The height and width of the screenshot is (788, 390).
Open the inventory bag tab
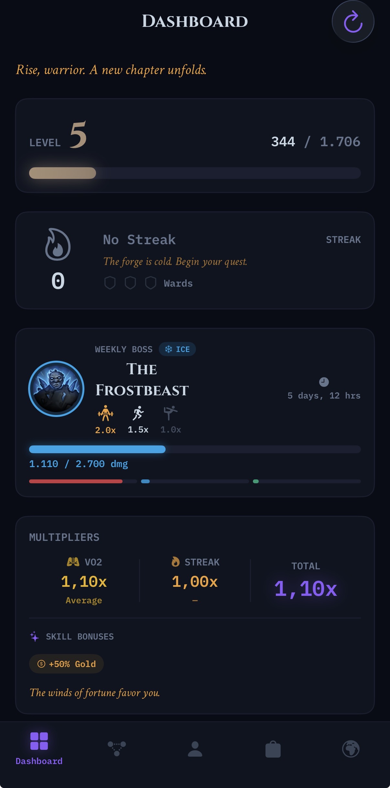(x=273, y=749)
